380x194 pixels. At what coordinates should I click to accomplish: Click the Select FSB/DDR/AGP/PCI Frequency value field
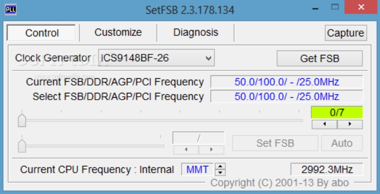tap(287, 97)
